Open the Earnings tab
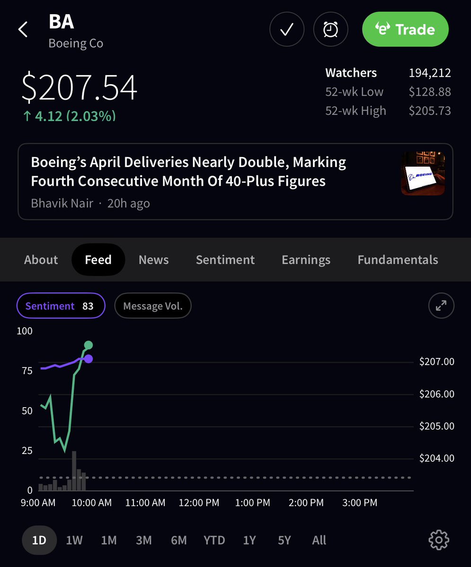The height and width of the screenshot is (567, 471). tap(306, 260)
